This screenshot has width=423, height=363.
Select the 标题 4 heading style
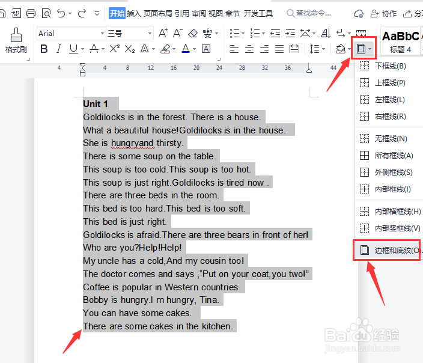pos(400,41)
